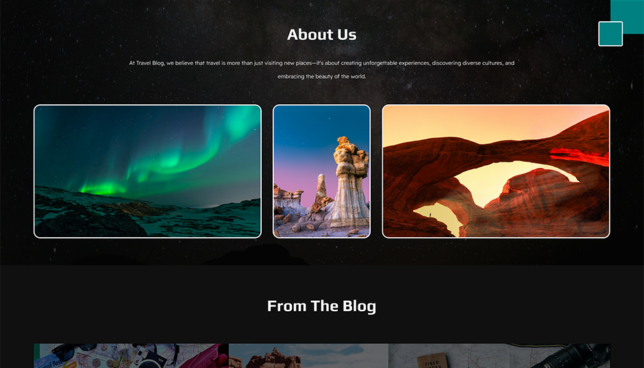
Task: Click the instant camera in blog image
Action: pos(147,357)
